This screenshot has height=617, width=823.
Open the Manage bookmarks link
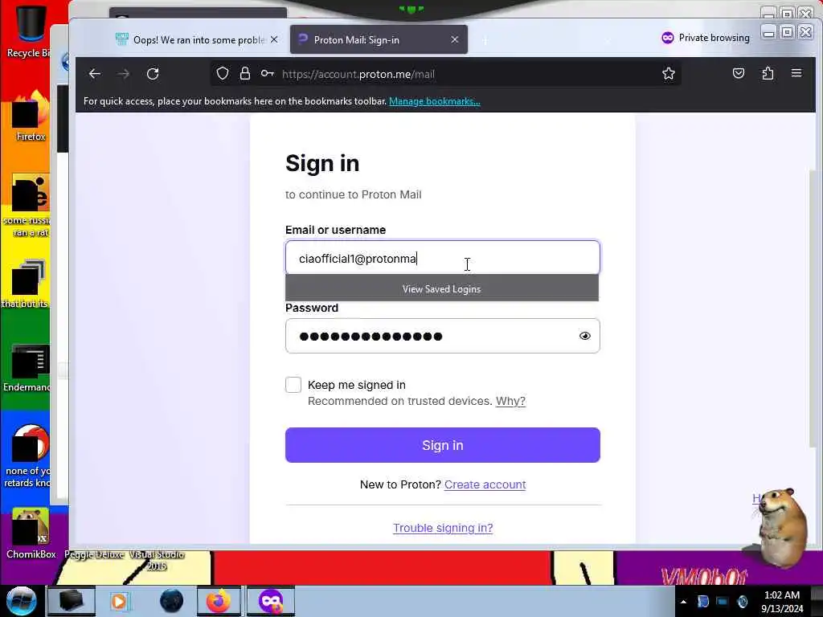pos(435,101)
